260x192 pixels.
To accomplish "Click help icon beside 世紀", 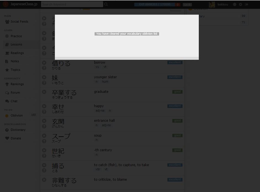I will (x=44, y=156).
